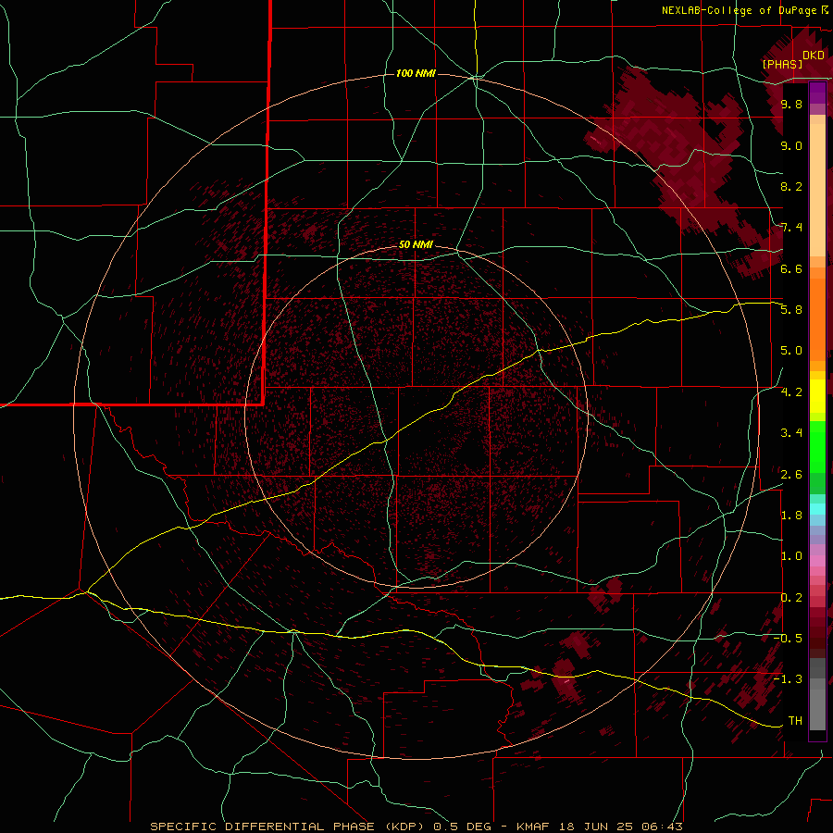
Task: Pick the bright green segment of the color bar
Action: coord(817,447)
